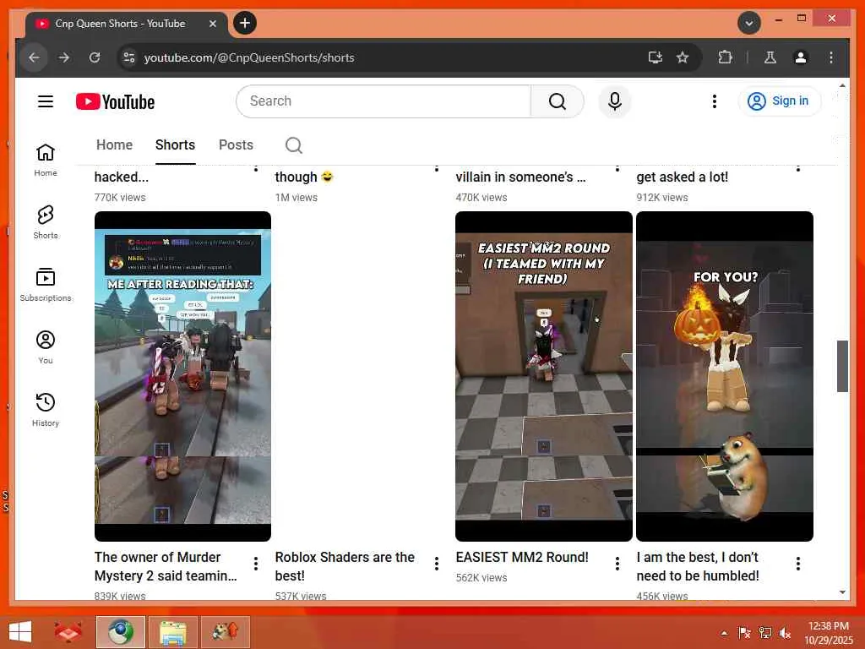Click the '912K views' text

(662, 198)
